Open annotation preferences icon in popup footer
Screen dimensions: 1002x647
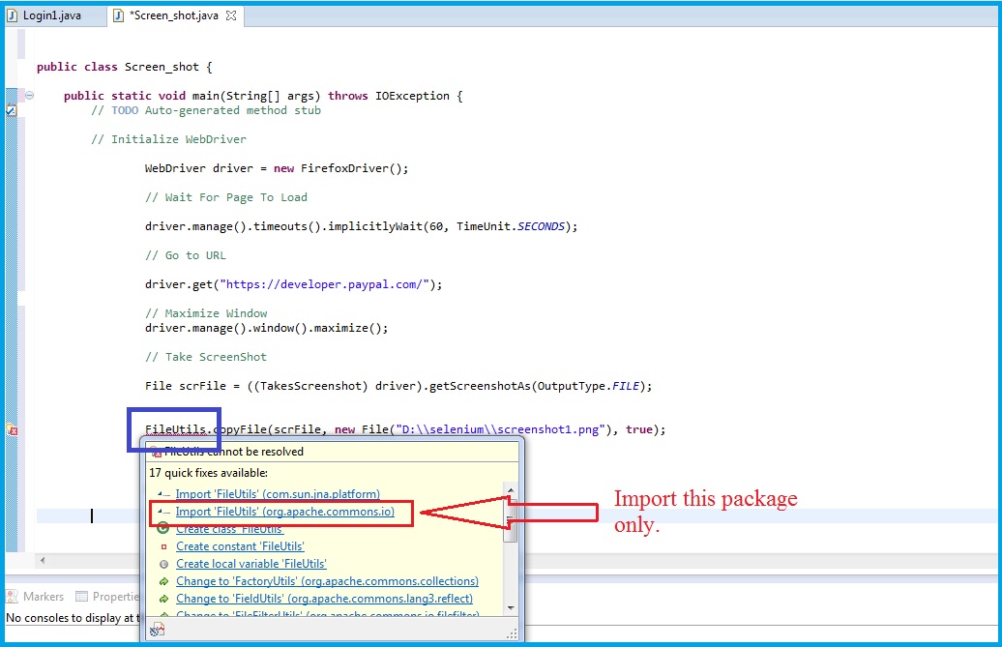157,631
